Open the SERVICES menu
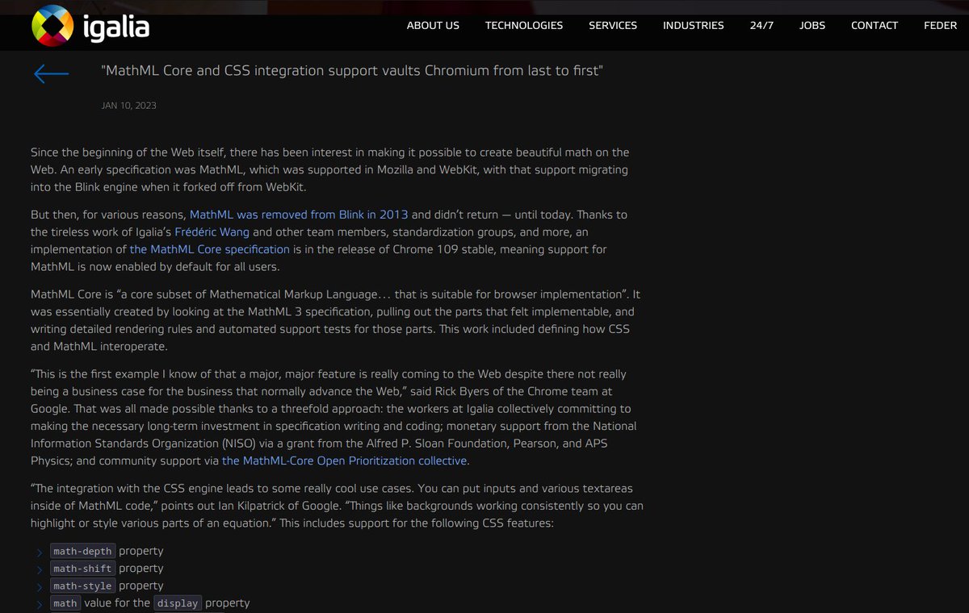The height and width of the screenshot is (613, 969). pyautogui.click(x=613, y=25)
